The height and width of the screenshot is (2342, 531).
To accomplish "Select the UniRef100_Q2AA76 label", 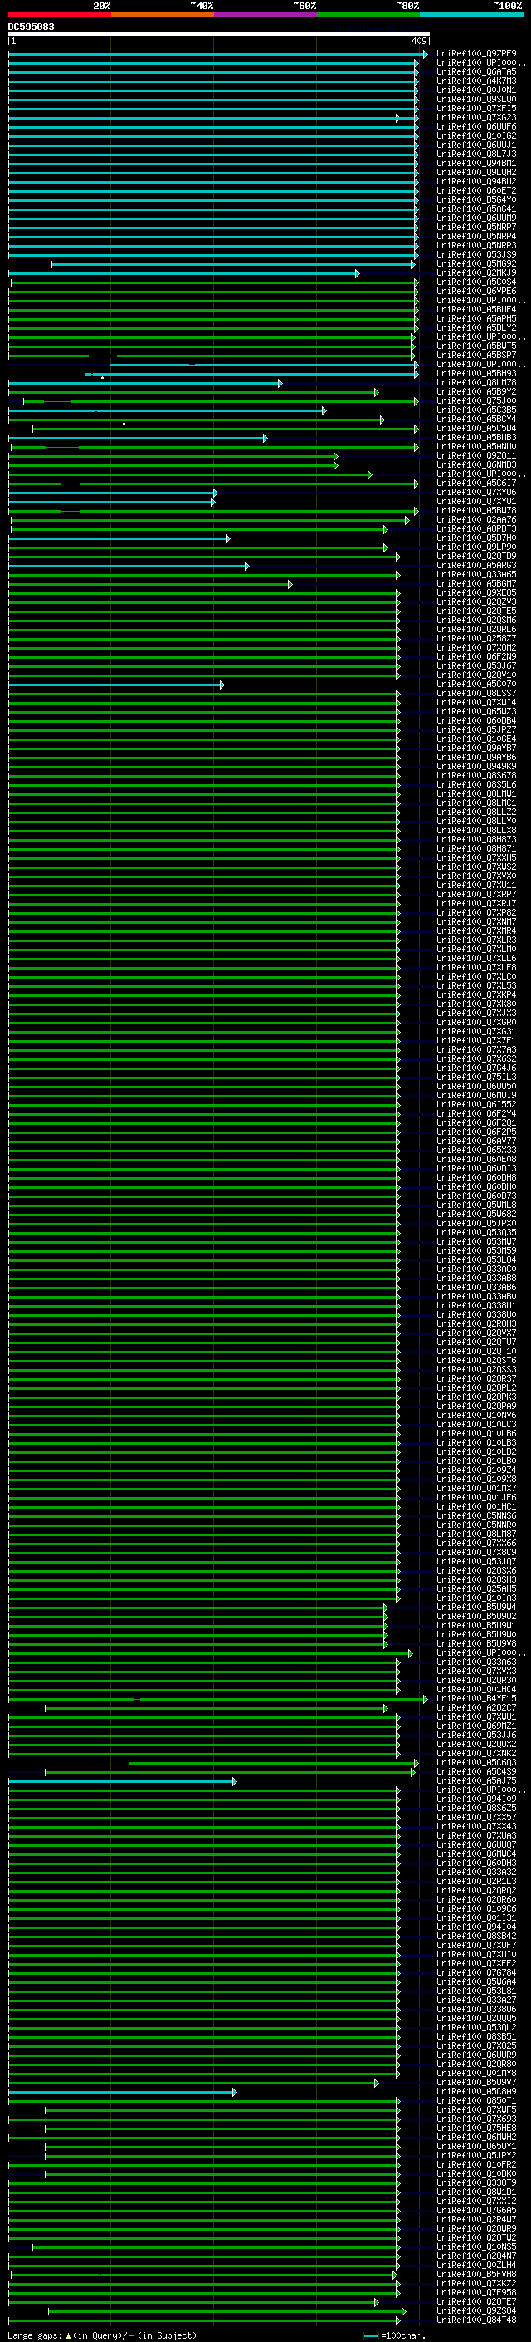I will [x=475, y=519].
